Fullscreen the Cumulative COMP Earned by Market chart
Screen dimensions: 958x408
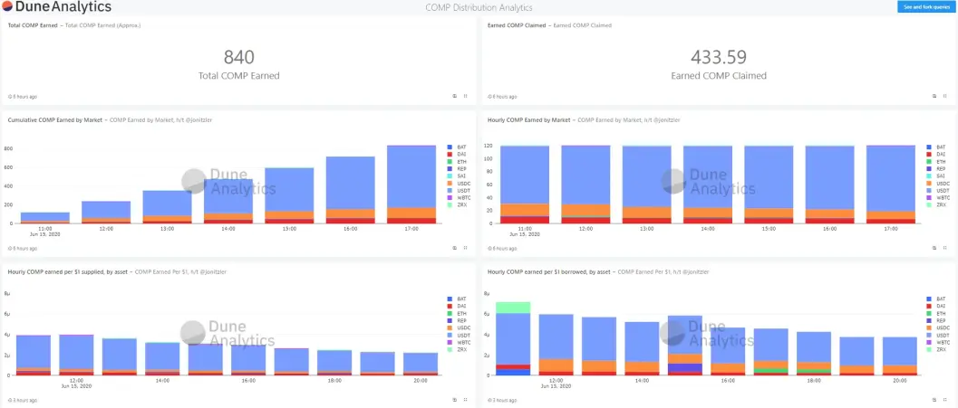coord(466,248)
